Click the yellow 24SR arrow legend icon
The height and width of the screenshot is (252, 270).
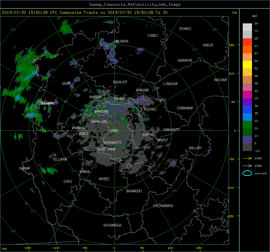pyautogui.click(x=247, y=158)
